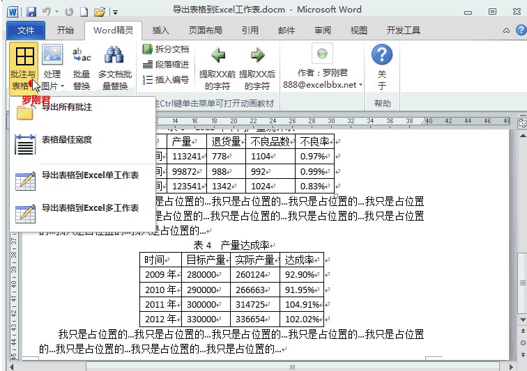Go to the 引用 tab
The height and width of the screenshot is (371, 527).
[250, 31]
